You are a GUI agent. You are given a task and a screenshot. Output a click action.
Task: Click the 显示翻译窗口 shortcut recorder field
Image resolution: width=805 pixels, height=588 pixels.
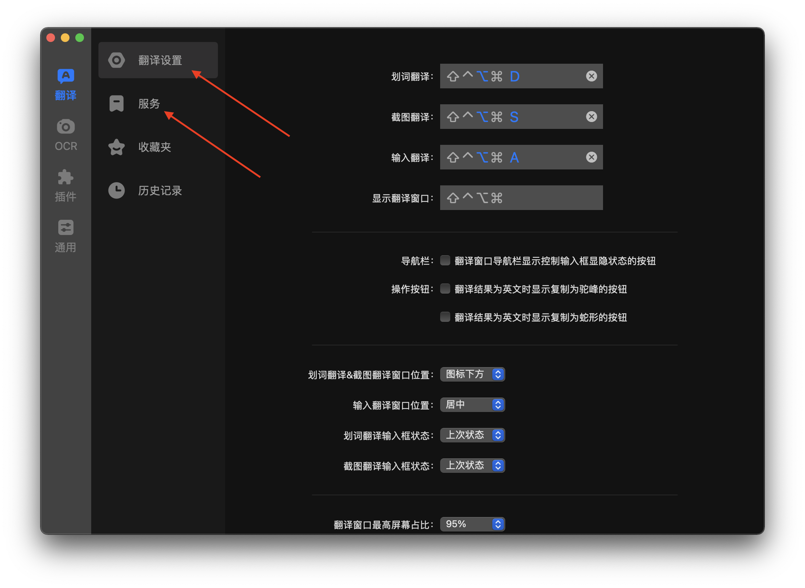(521, 198)
